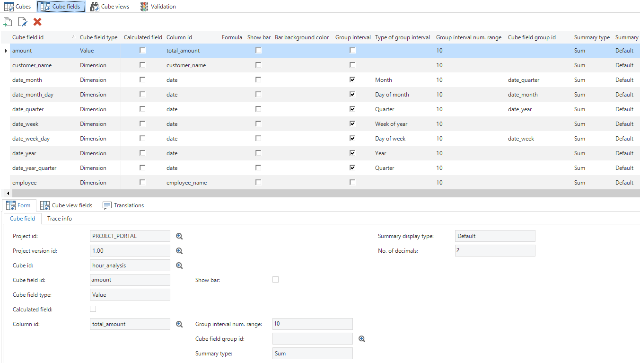Image resolution: width=640 pixels, height=363 pixels.
Task: Click the red delete X icon
Action: [37, 22]
